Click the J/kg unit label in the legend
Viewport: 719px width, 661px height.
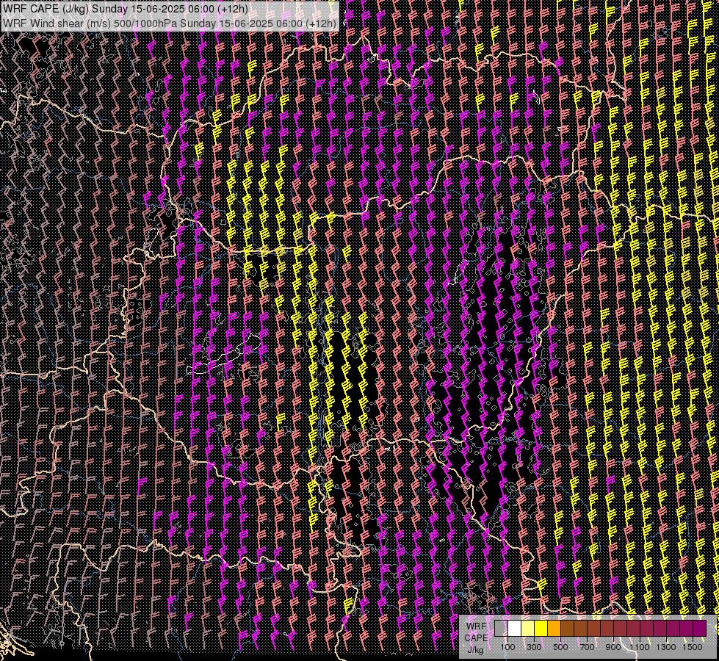point(475,650)
